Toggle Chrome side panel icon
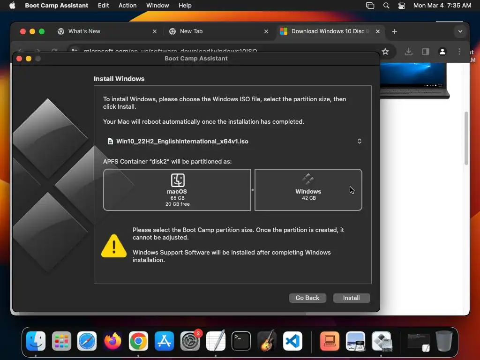This screenshot has height=360, width=480. point(426,52)
